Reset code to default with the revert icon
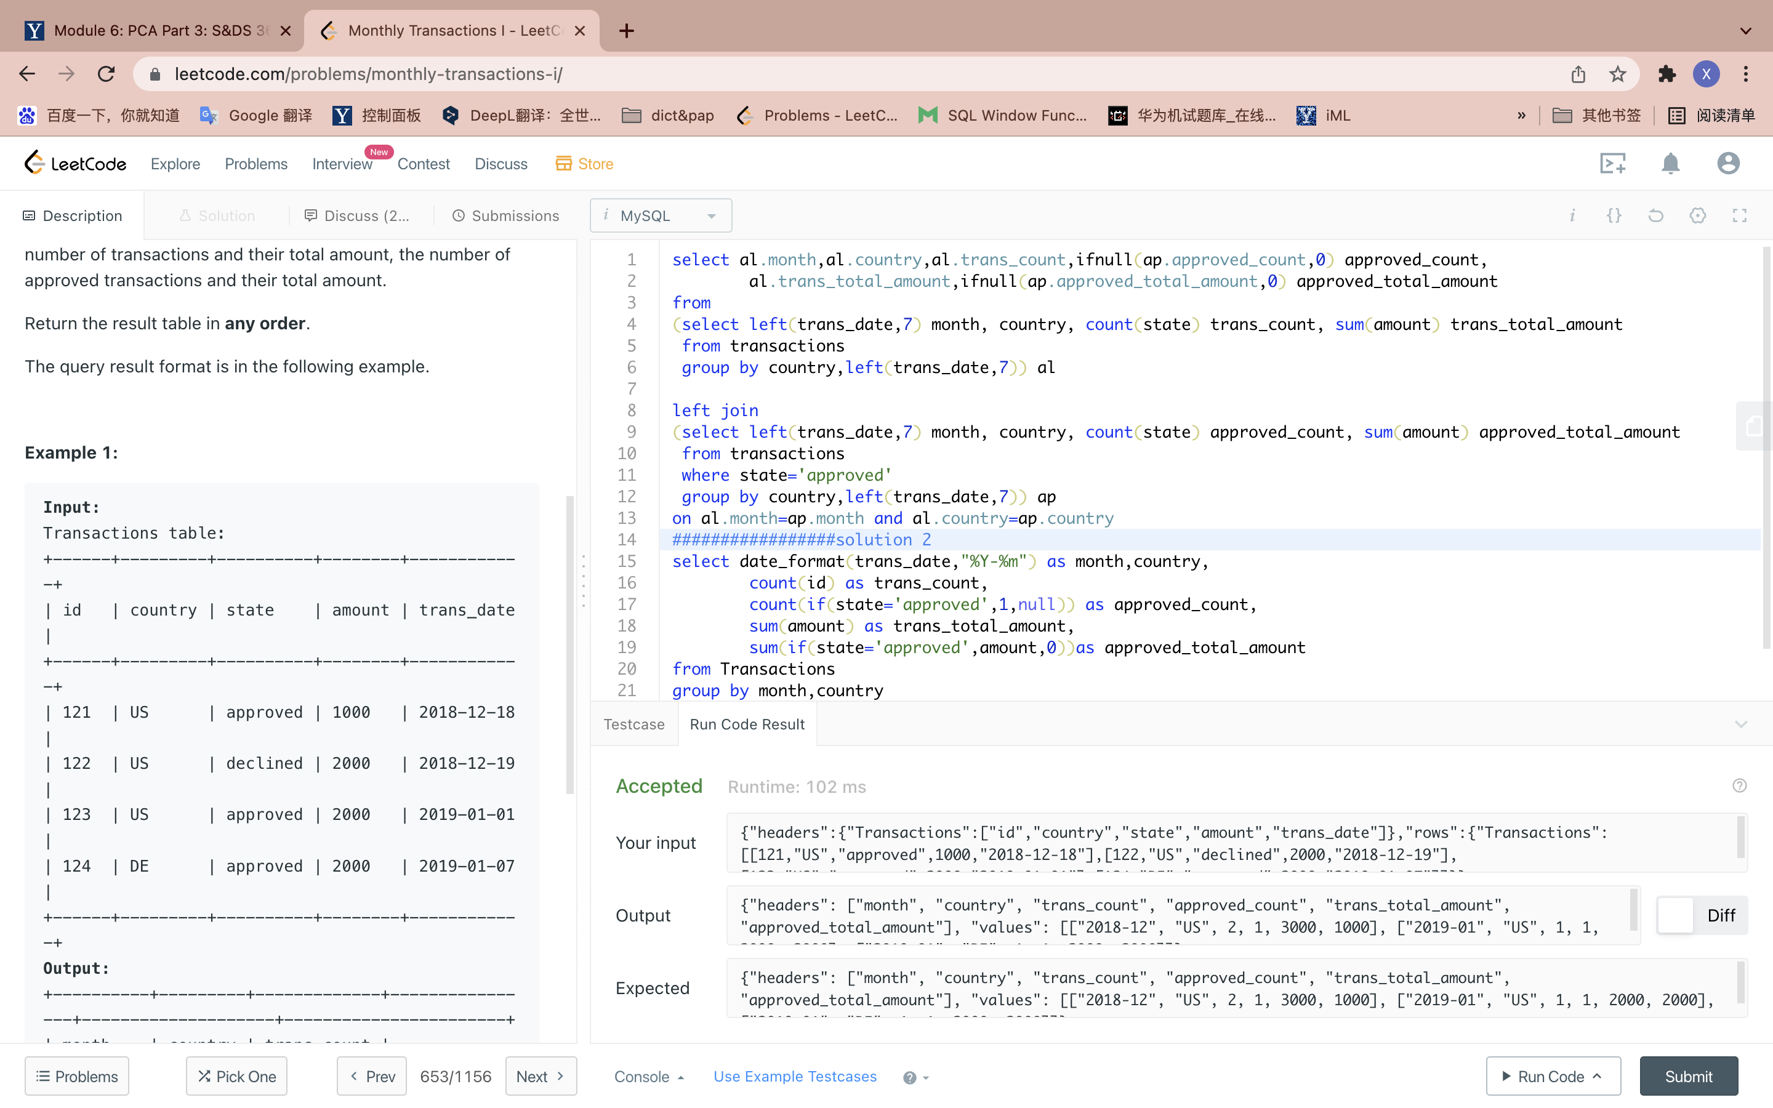 pyautogui.click(x=1656, y=215)
